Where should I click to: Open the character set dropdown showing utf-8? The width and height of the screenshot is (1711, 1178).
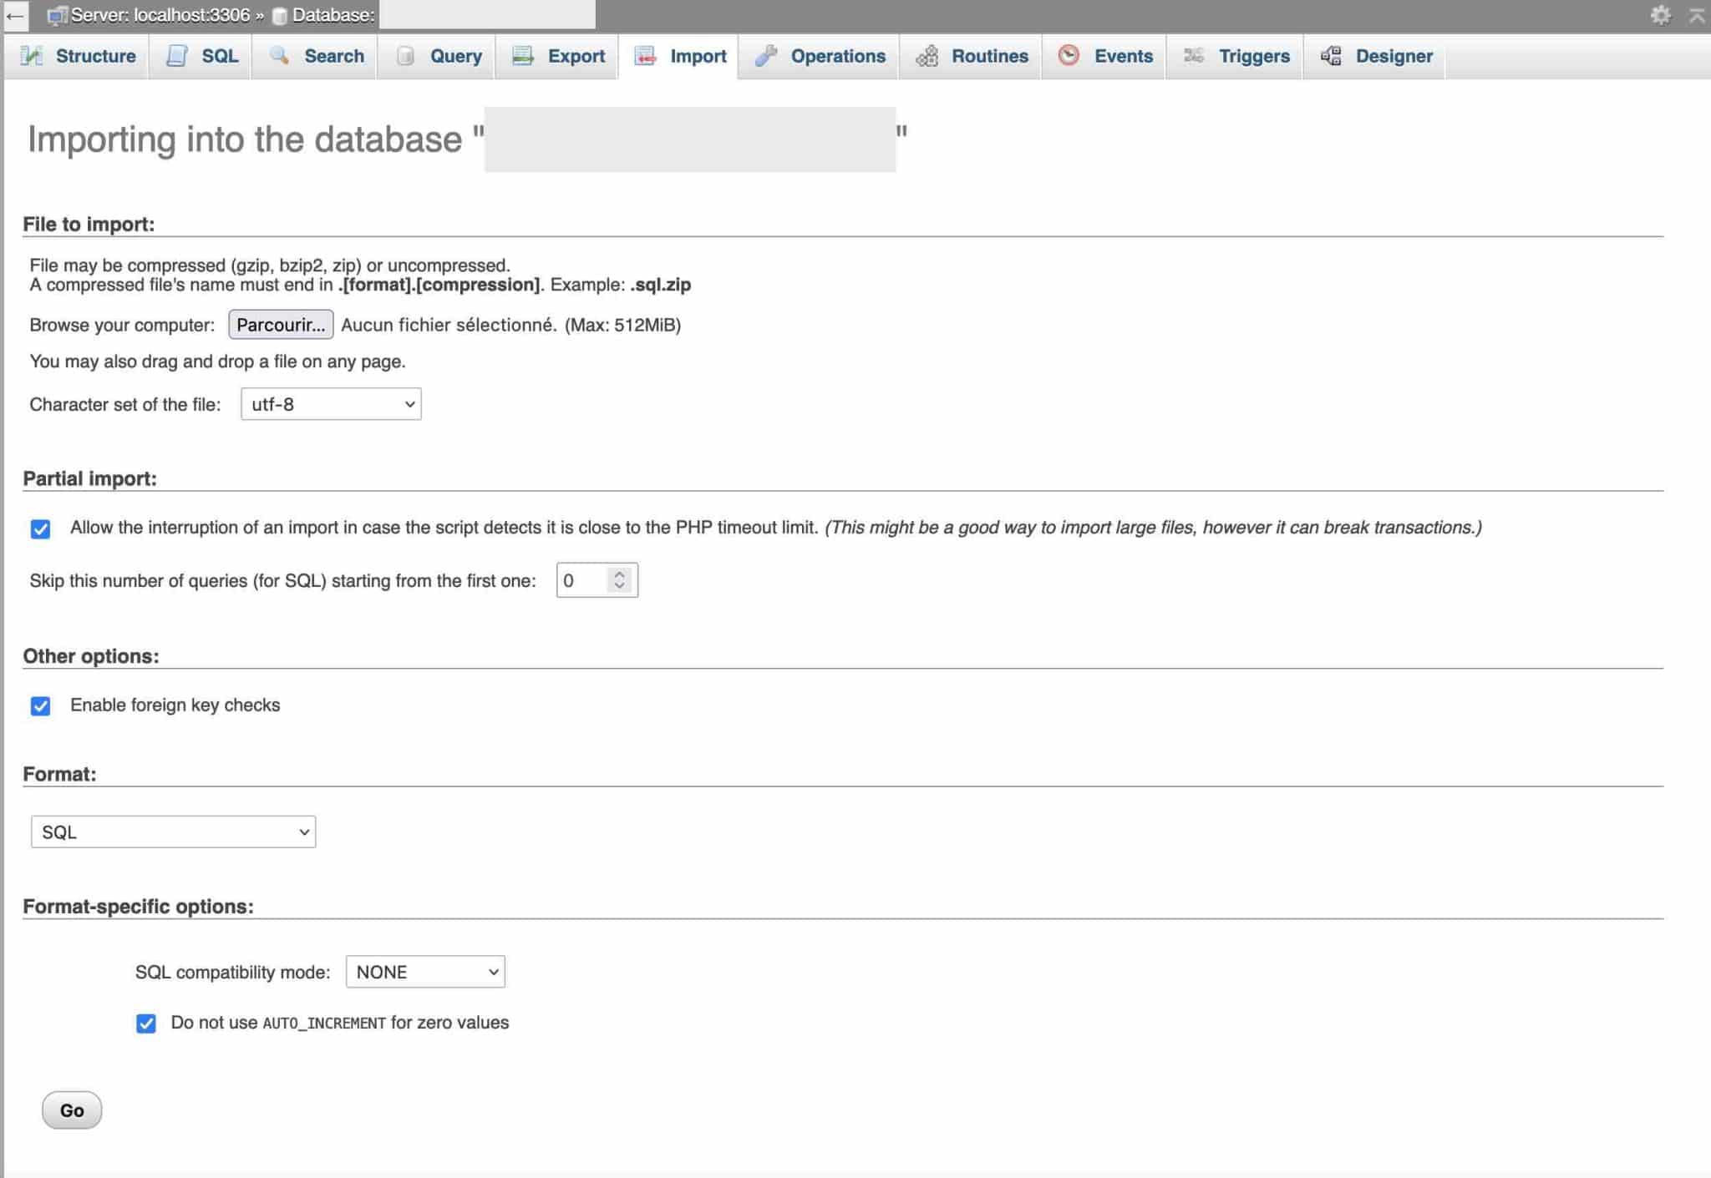click(x=330, y=404)
